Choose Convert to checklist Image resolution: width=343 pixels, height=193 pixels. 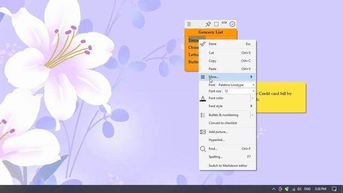[227, 123]
